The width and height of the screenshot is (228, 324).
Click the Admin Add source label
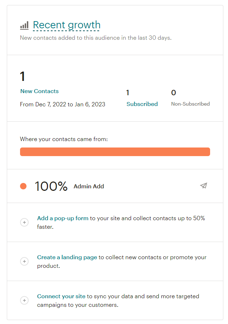(x=89, y=186)
